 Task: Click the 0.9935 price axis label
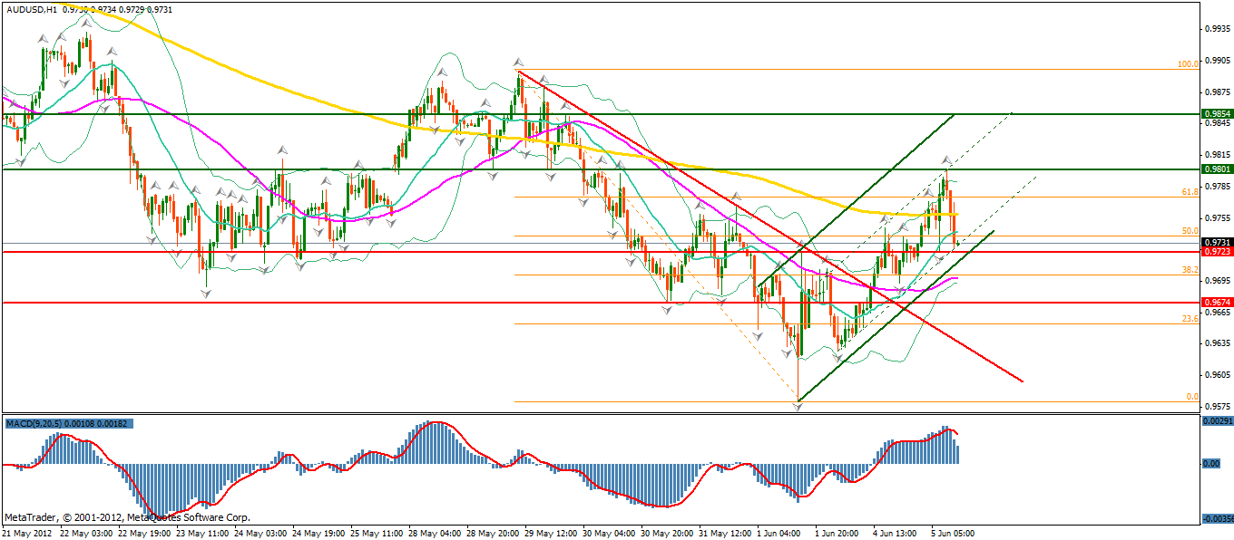1216,29
